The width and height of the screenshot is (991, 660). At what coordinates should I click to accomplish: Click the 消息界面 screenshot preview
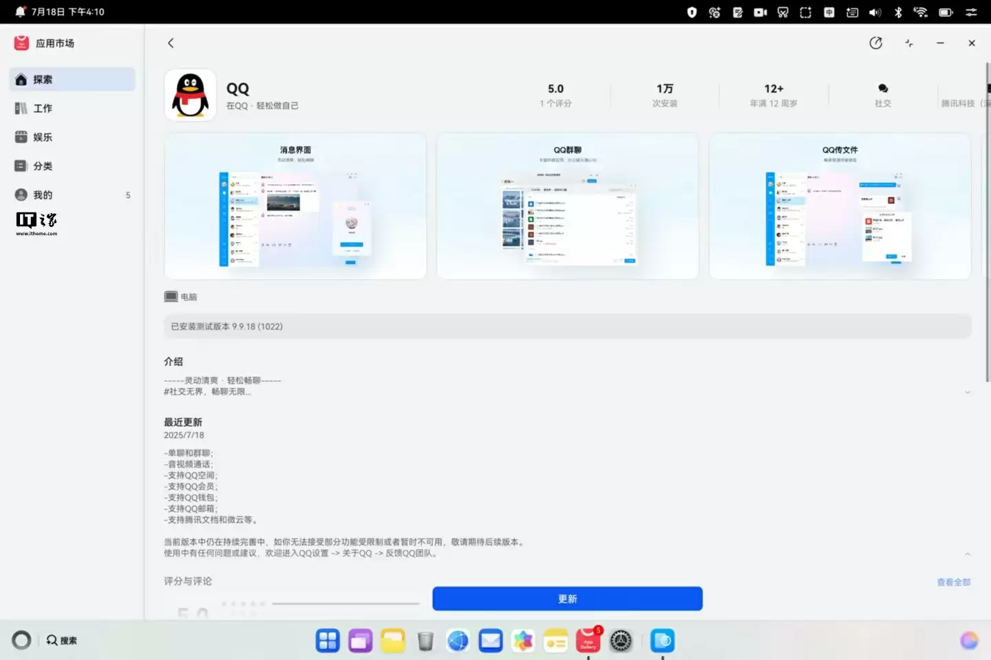click(295, 206)
